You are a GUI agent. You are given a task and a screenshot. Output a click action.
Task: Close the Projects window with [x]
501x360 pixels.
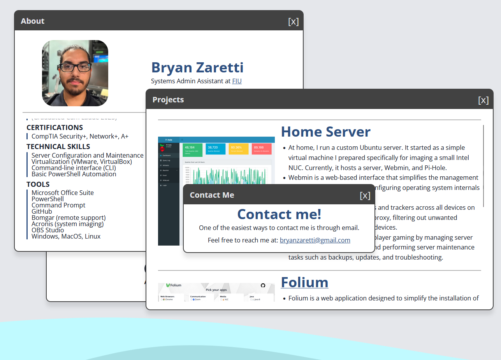[483, 100]
